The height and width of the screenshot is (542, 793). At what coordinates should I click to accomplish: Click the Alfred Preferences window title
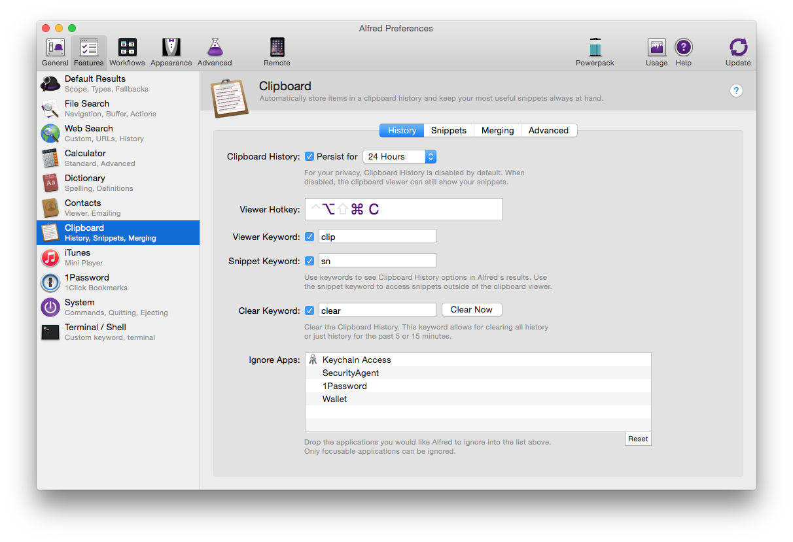pyautogui.click(x=396, y=28)
